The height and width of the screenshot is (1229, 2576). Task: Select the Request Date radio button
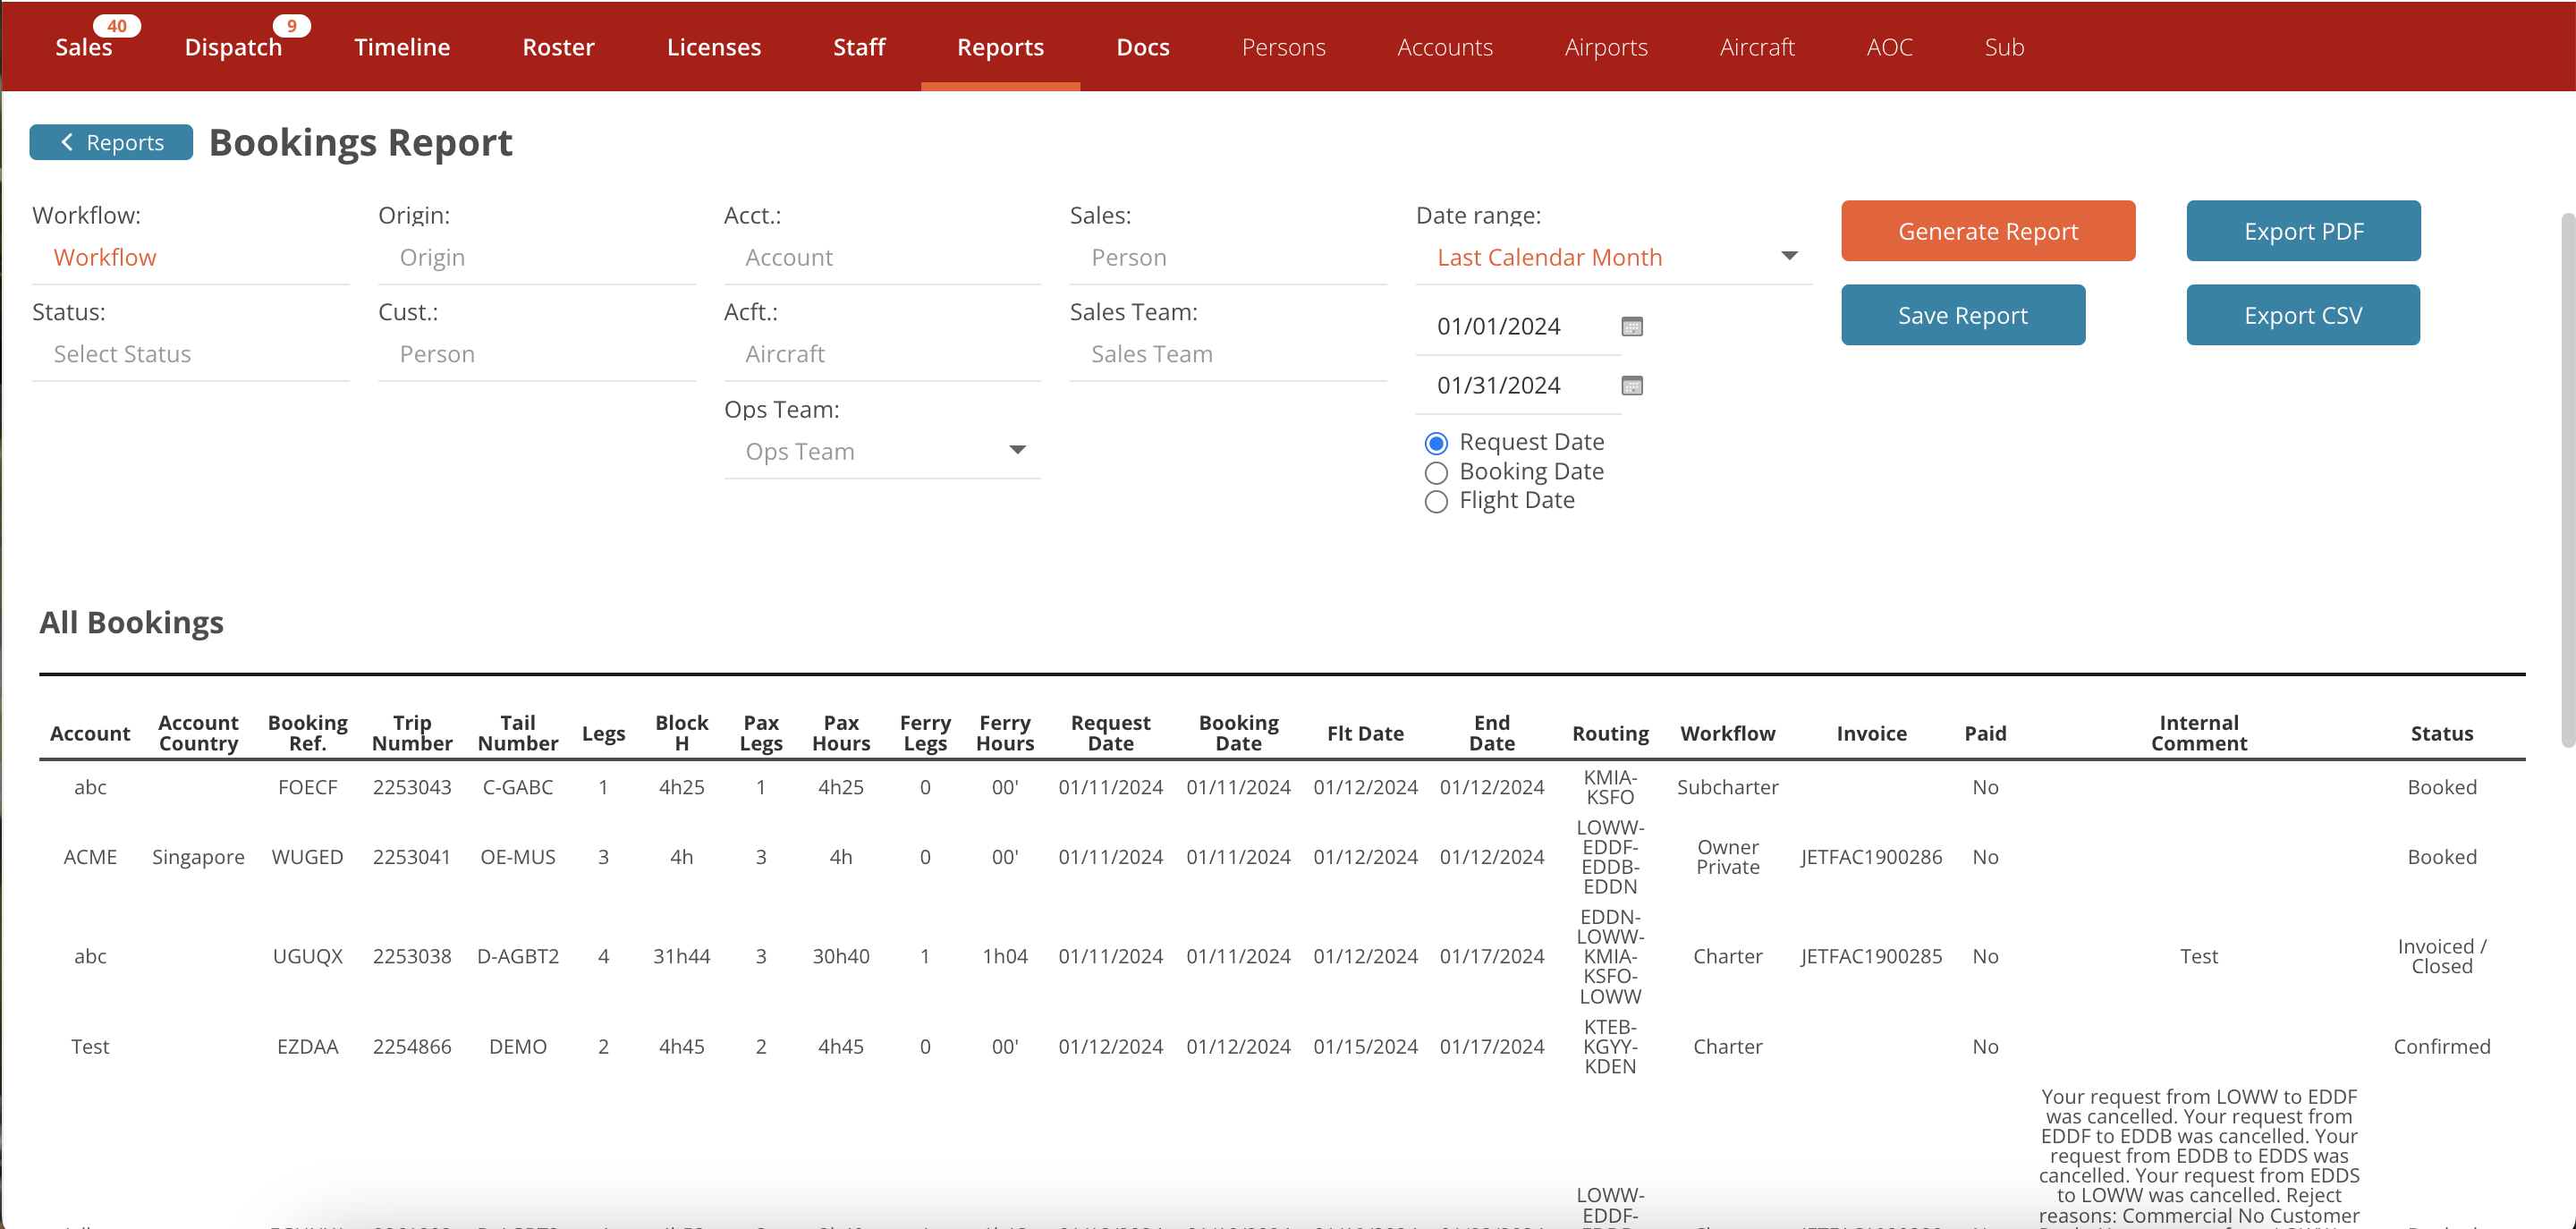(x=1436, y=443)
